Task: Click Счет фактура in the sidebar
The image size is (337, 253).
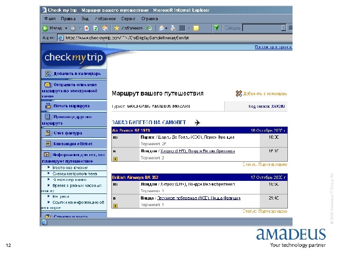Action: (x=68, y=133)
